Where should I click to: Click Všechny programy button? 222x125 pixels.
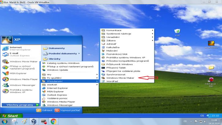[x=21, y=105]
